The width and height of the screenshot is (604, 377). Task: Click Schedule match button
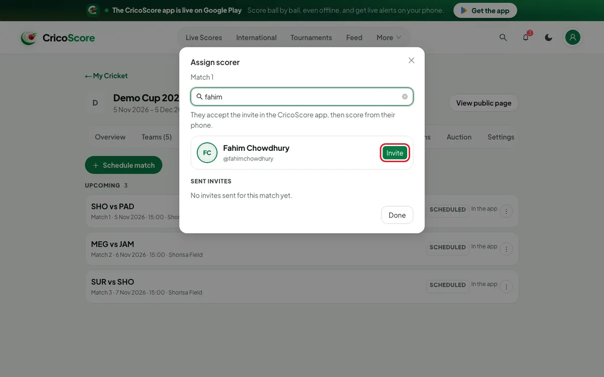pyautogui.click(x=124, y=165)
